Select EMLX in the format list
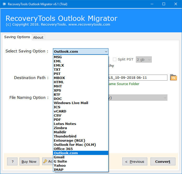The height and width of the screenshot is (174, 182). [81, 65]
